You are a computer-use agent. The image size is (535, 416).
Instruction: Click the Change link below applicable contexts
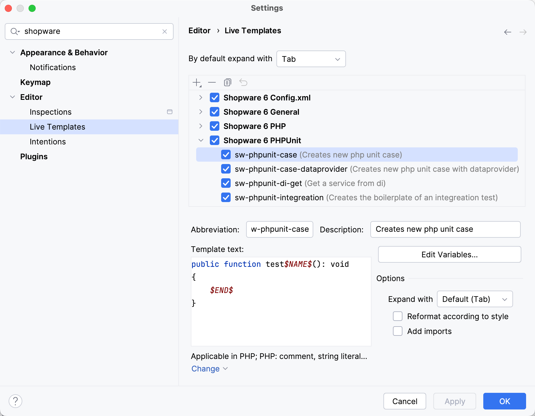coord(206,368)
